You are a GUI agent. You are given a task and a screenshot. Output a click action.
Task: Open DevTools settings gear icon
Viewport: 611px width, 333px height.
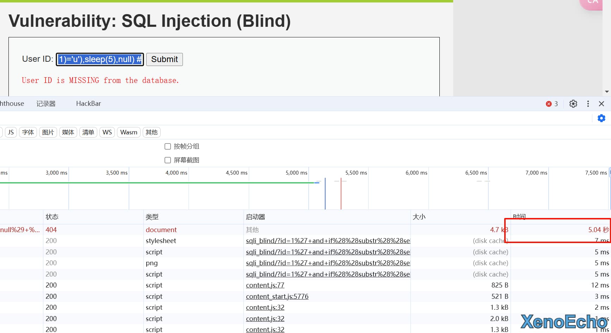pos(573,104)
